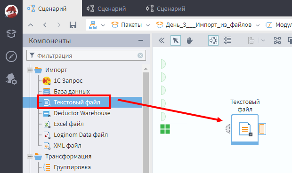Switch to scenario diagram view

pos(213,40)
